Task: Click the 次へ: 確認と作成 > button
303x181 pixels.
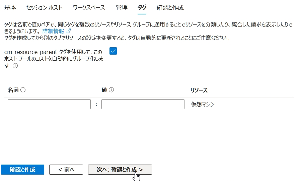Action: click(x=120, y=170)
